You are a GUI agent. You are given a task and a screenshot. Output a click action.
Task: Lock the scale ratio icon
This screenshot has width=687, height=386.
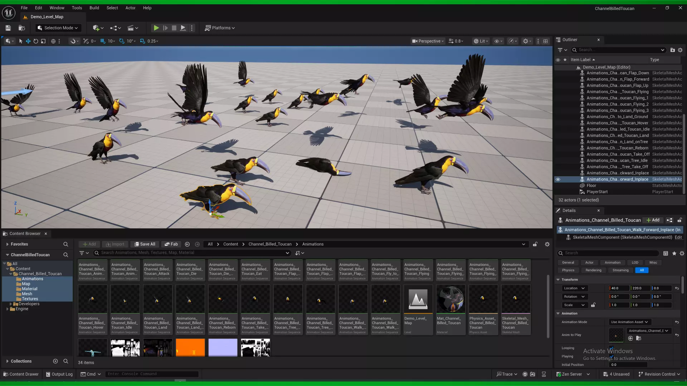[593, 305]
